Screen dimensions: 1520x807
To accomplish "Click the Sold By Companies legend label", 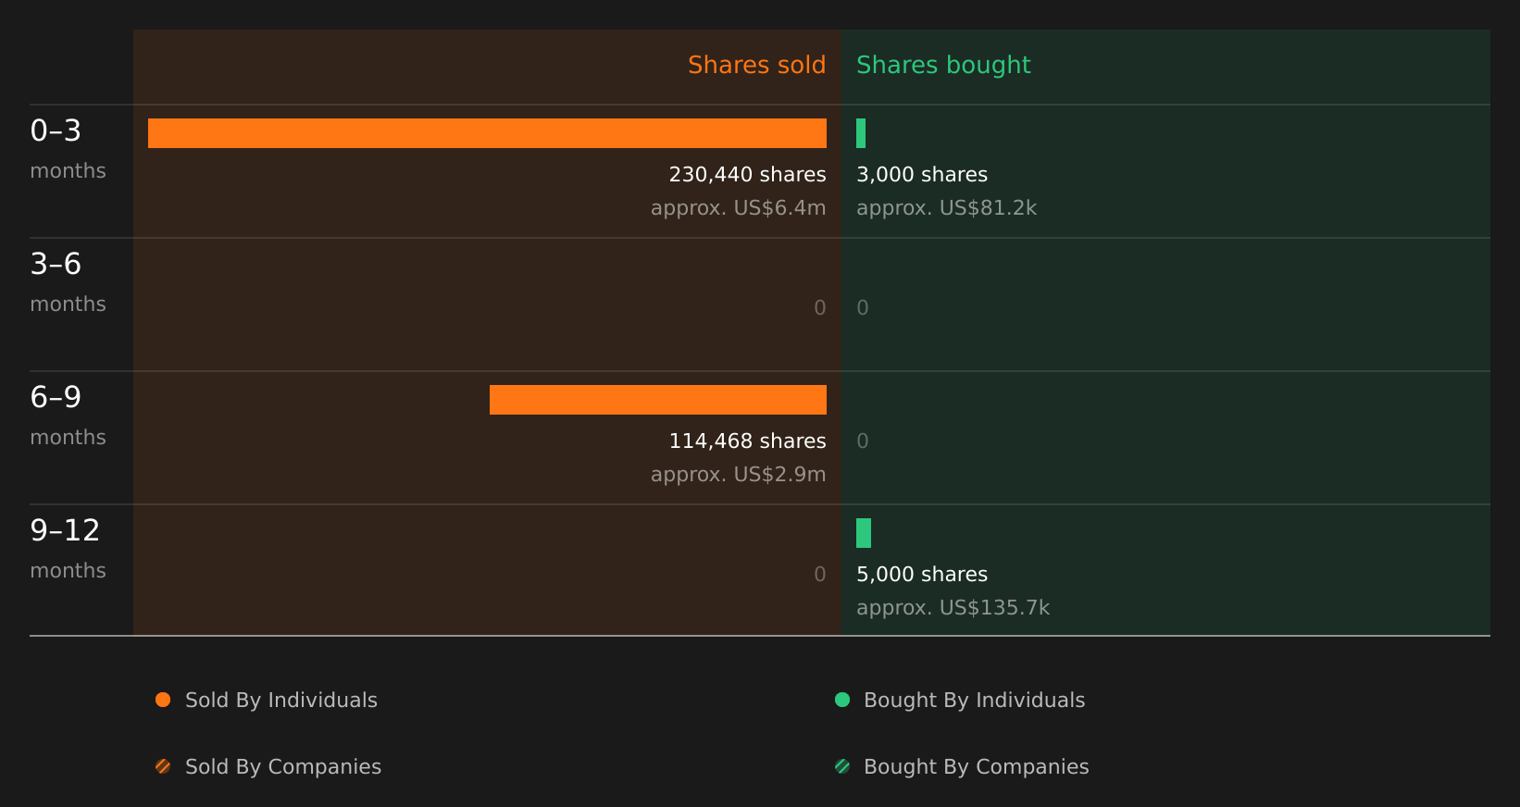I will pos(283,767).
